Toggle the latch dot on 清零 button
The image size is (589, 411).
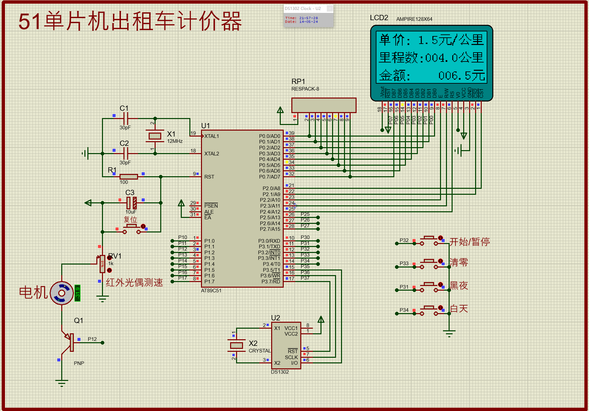point(440,261)
